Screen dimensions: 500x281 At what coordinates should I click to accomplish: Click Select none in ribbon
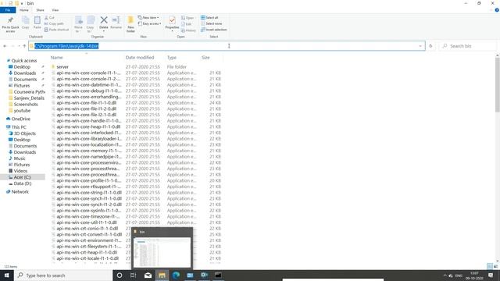point(212,23)
